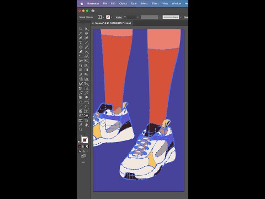
Task: Go to the Home screen icon
Action: pyautogui.click(x=93, y=11)
